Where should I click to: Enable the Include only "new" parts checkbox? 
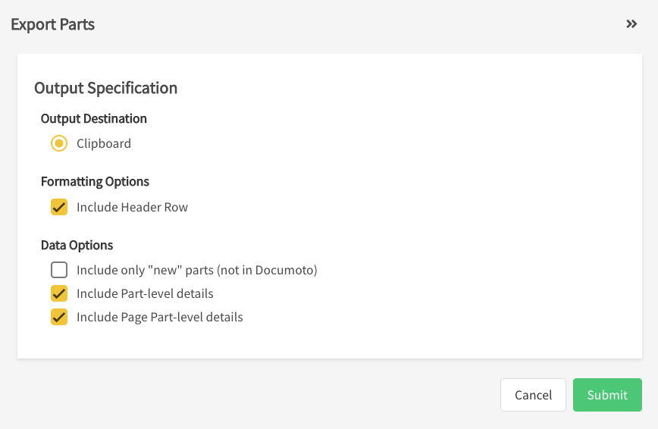pos(59,270)
